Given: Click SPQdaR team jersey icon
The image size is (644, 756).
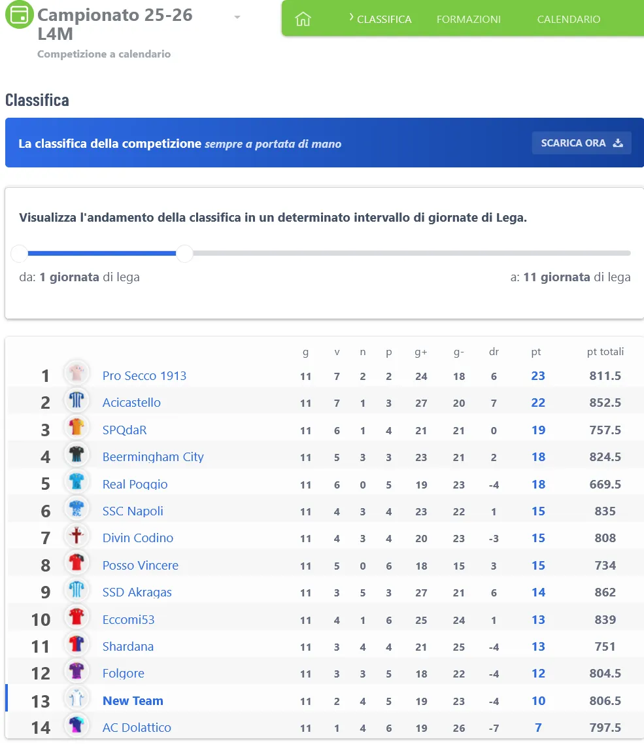Looking at the screenshot, I should [x=76, y=429].
